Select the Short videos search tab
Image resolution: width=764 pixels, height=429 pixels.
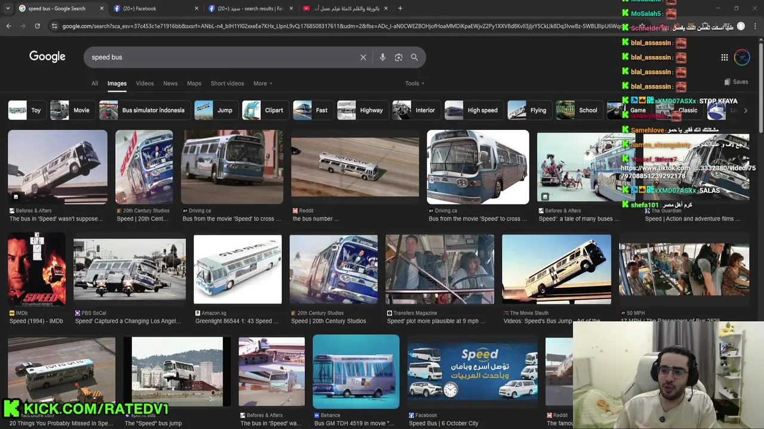pos(227,83)
